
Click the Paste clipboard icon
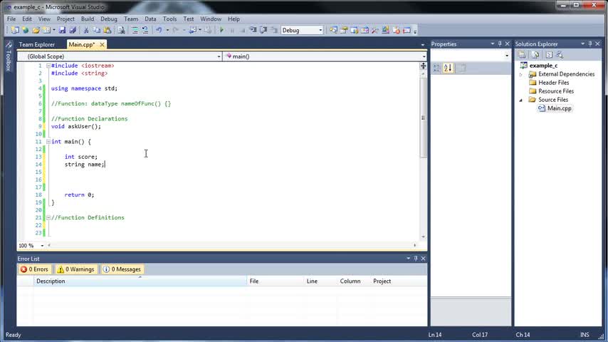107,30
